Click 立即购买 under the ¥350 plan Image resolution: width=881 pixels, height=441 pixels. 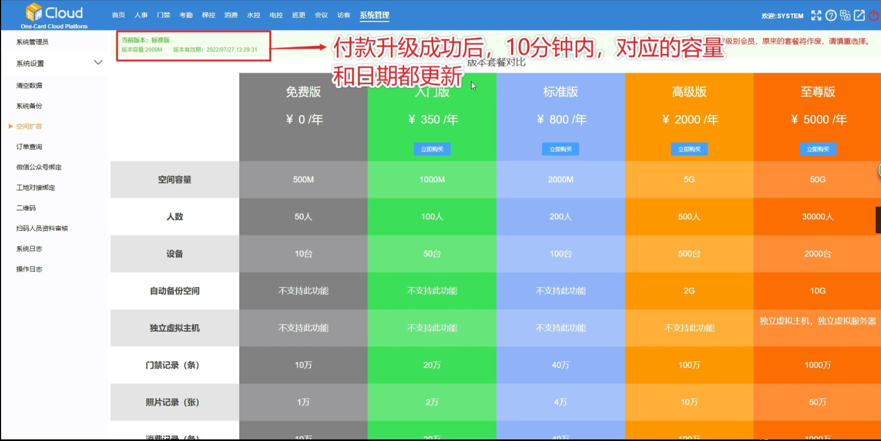click(432, 149)
